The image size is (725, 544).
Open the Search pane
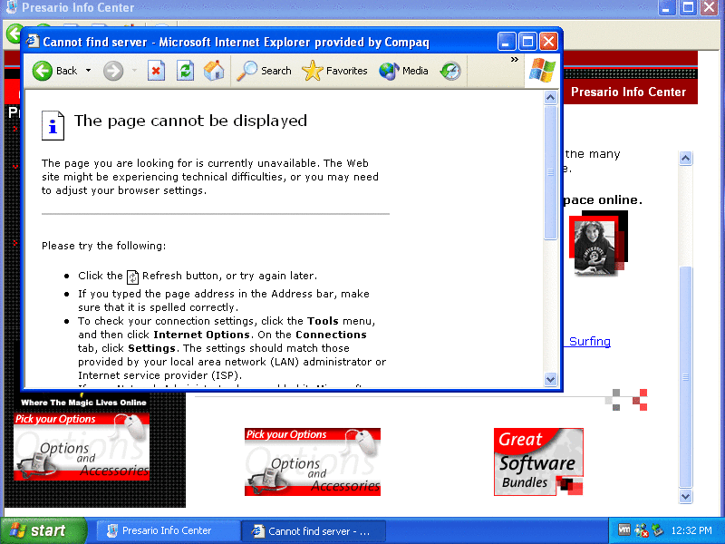(264, 71)
